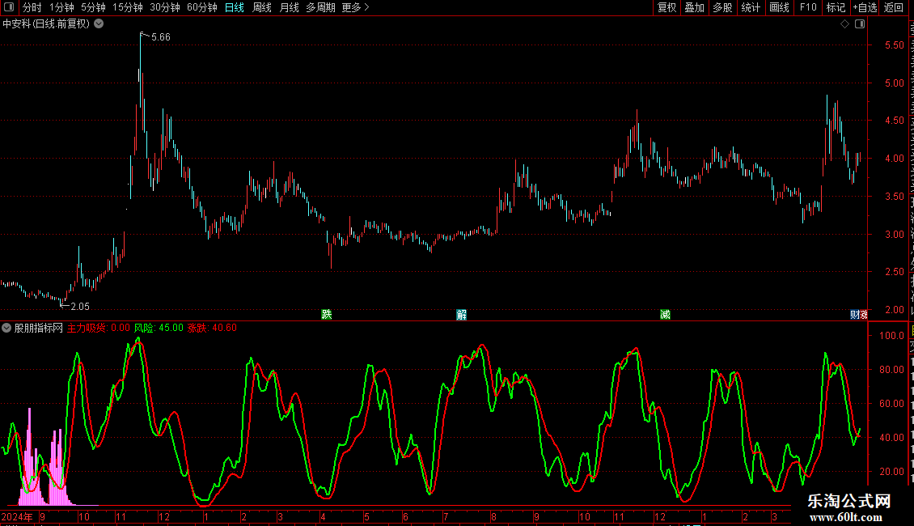Click the 中安科(日线.前复权) chart title
This screenshot has height=526, width=914.
46,24
